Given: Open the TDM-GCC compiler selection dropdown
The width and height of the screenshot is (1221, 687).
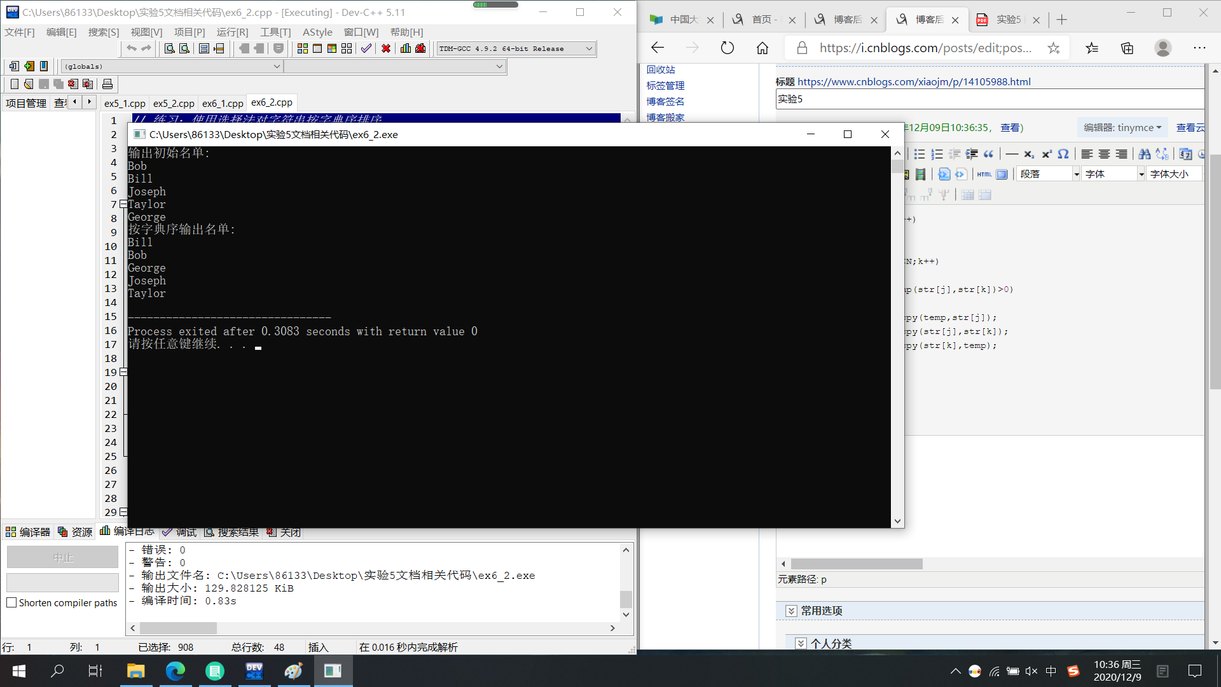Looking at the screenshot, I should [x=589, y=48].
